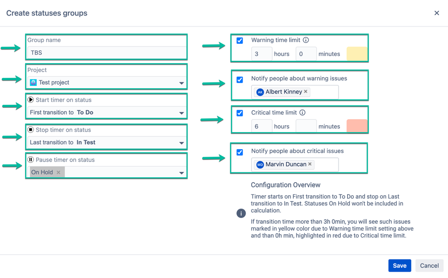Remove the Marvin Duncan tag
Viewport: 448px width, 278px height.
pyautogui.click(x=310, y=164)
